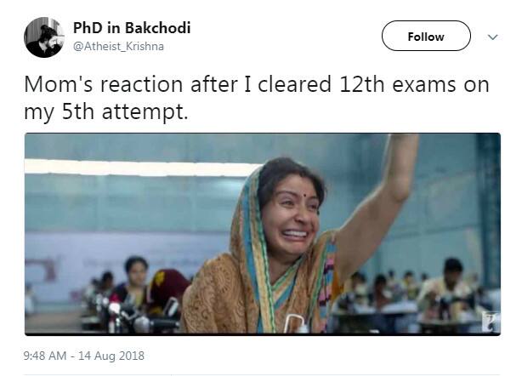Open the PhD in Bakchodi display name
Screen dimensions: 522x376
(x=132, y=28)
